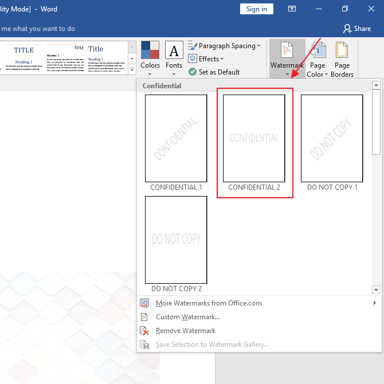Screen dimensions: 384x384
Task: Expand the style gallery More button
Action: (x=132, y=69)
